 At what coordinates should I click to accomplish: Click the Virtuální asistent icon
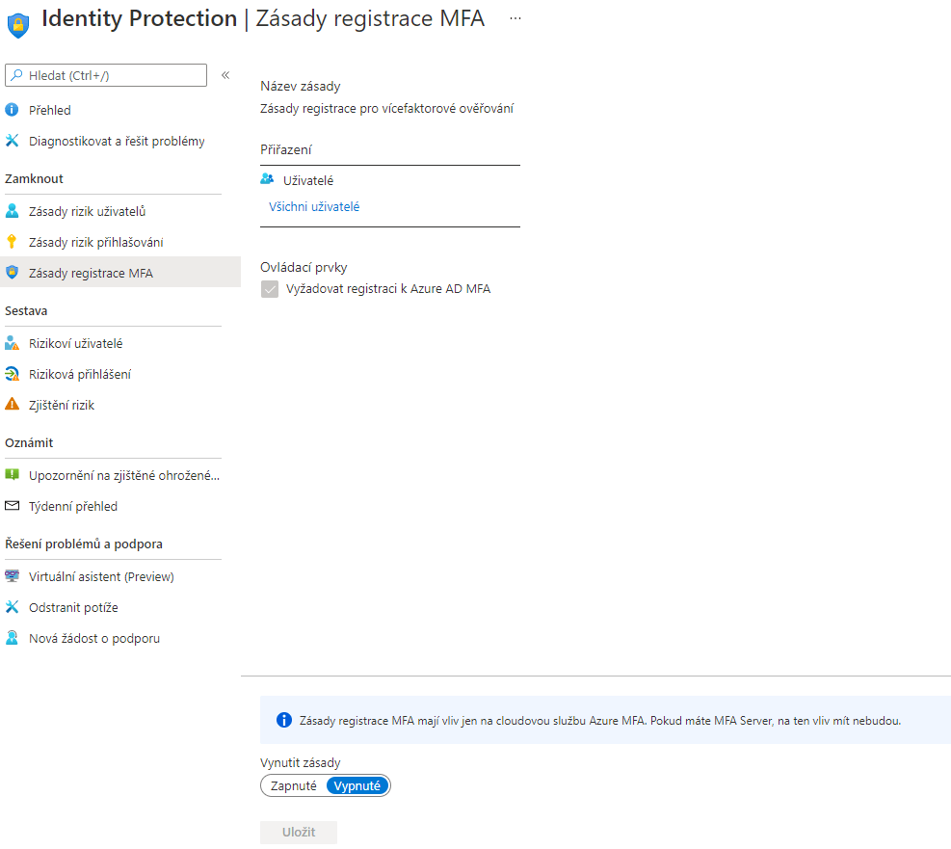coord(13,576)
